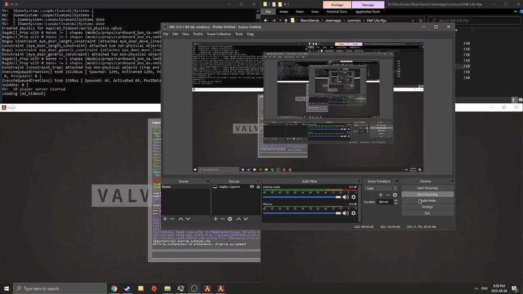Pop out the Controls dock icon

click(x=452, y=181)
